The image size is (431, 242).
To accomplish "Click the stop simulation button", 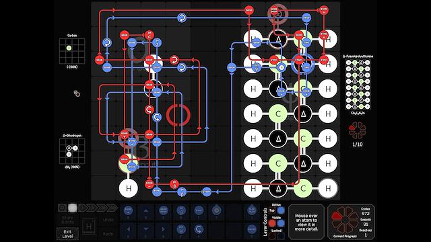I will (62, 208).
